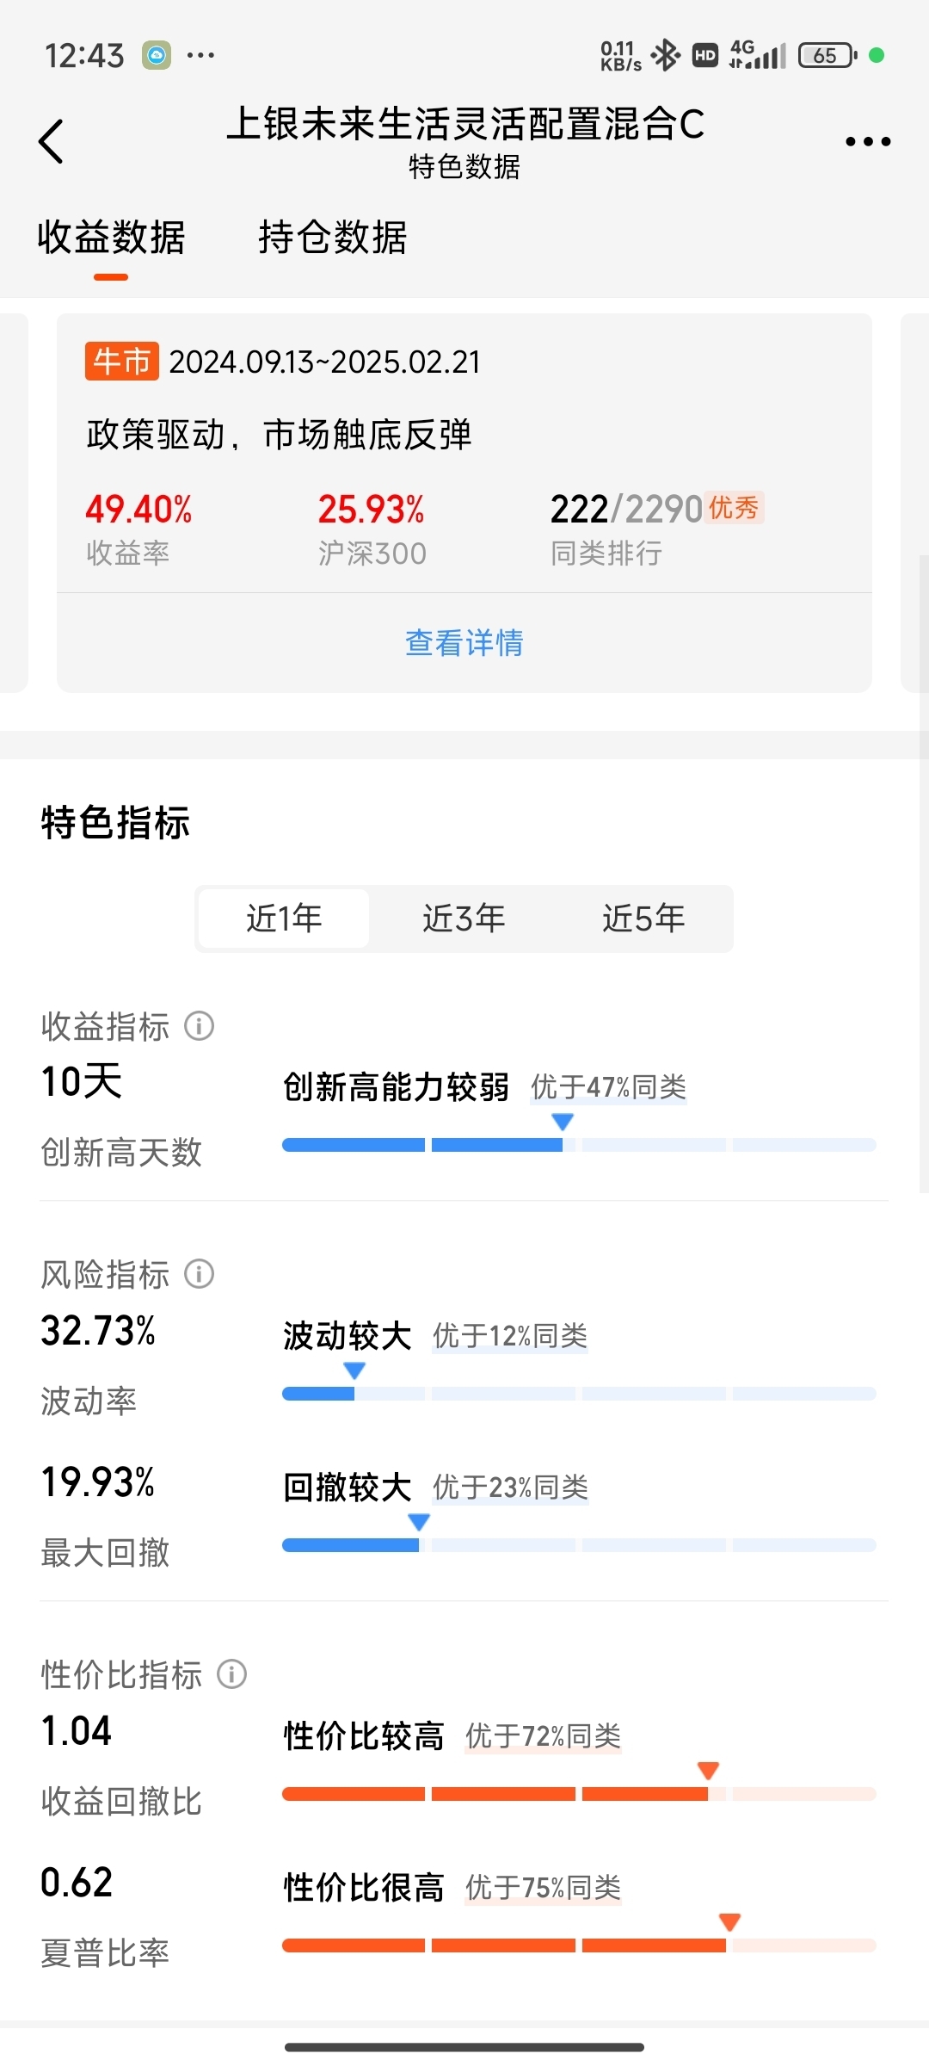Select the 近3年 period option

[x=464, y=919]
